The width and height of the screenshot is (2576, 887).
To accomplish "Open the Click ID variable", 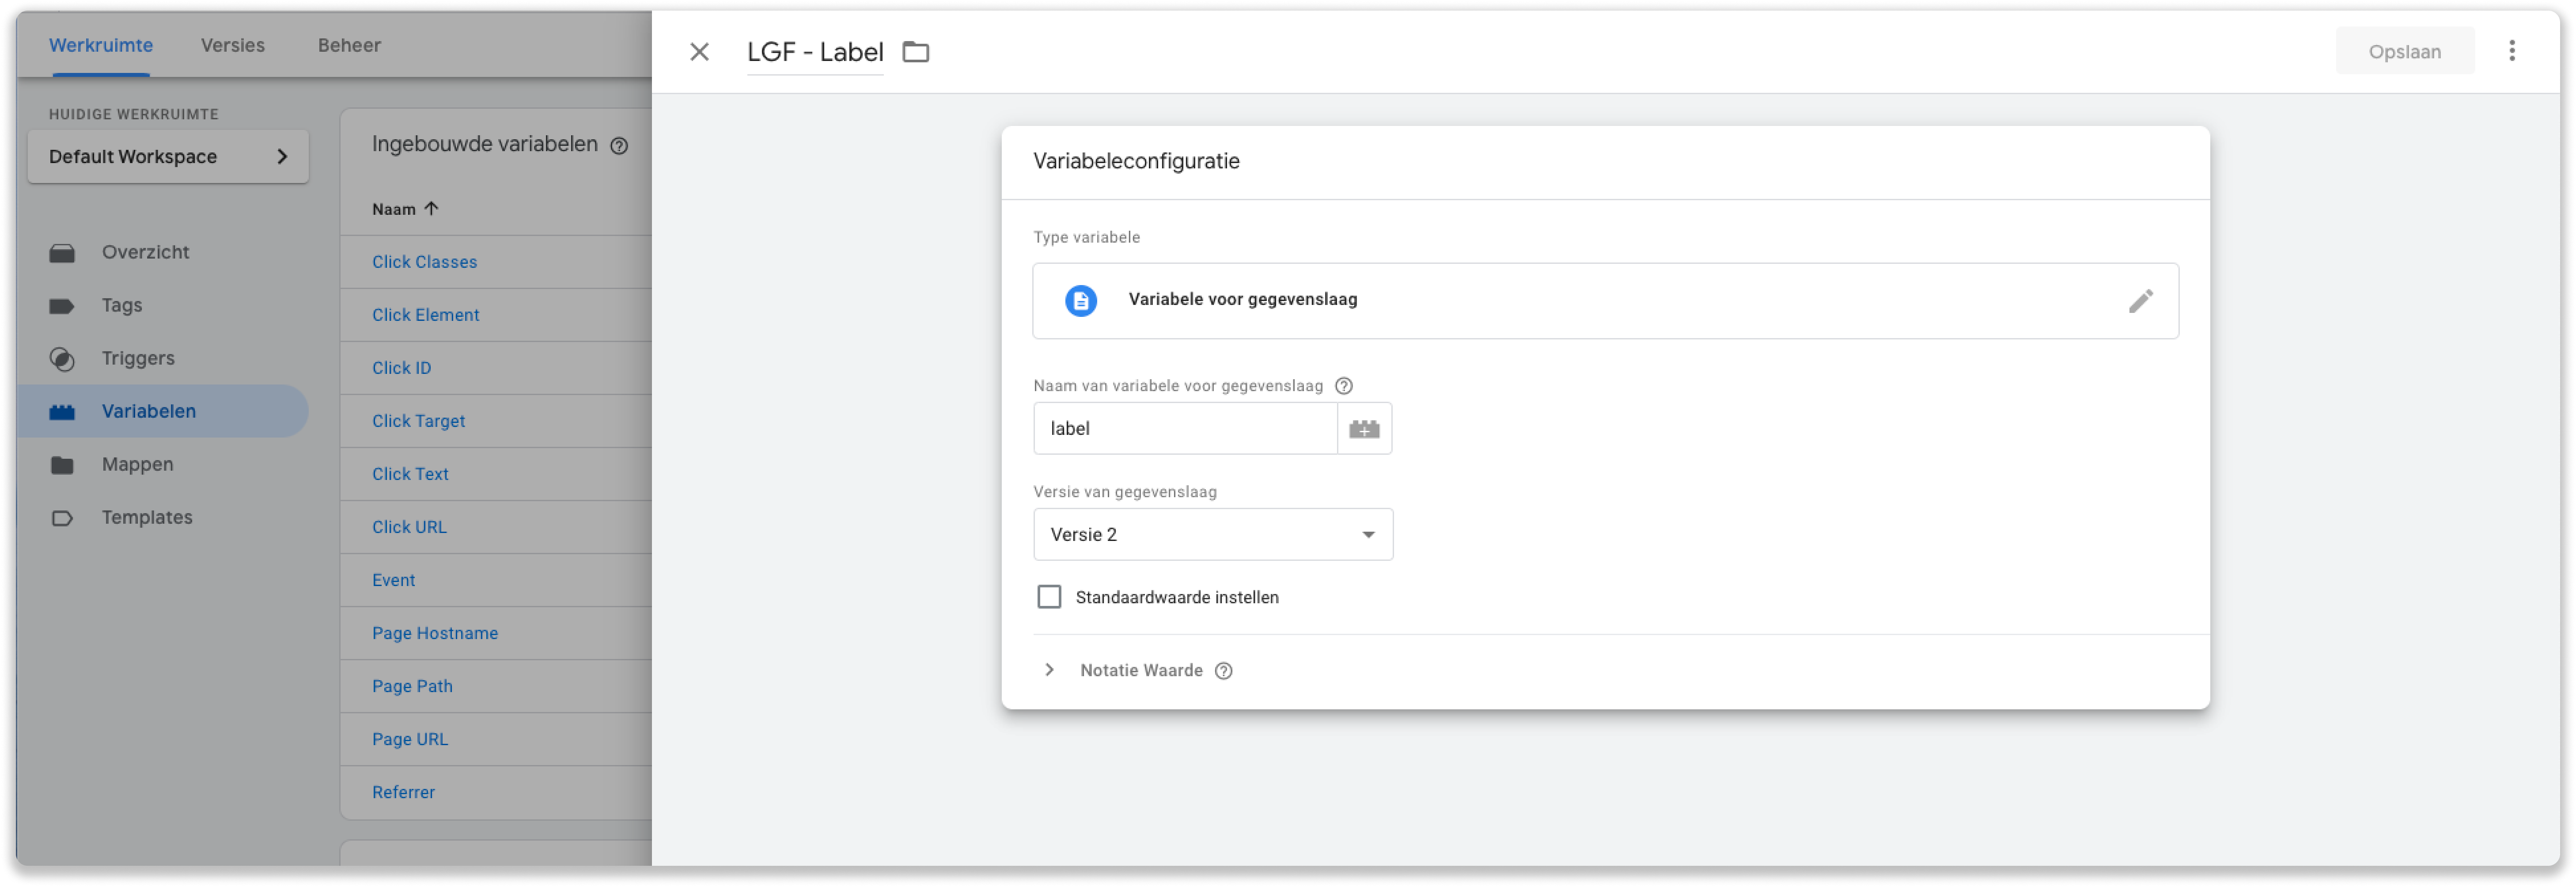I will tap(401, 369).
